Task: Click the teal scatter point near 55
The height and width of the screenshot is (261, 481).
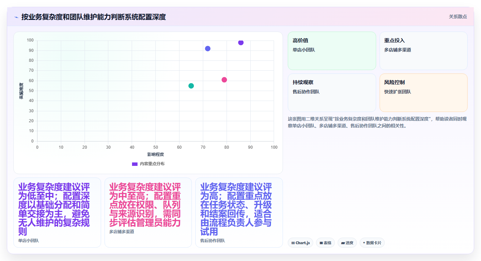Action: click(x=191, y=86)
